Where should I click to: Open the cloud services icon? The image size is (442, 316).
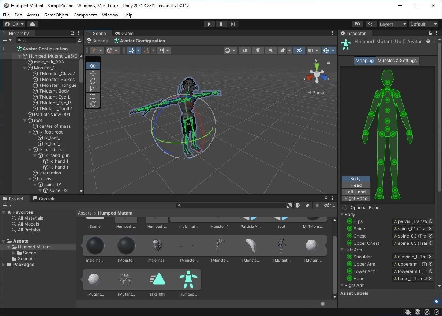pos(33,24)
